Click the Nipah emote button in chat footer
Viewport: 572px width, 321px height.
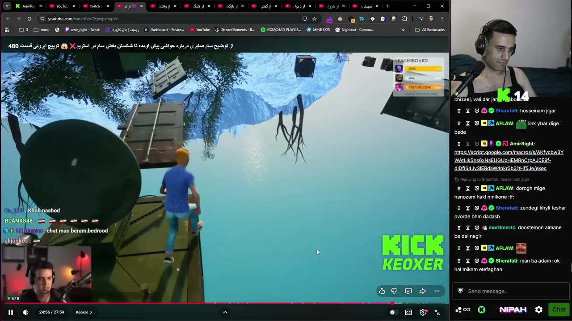[513, 309]
